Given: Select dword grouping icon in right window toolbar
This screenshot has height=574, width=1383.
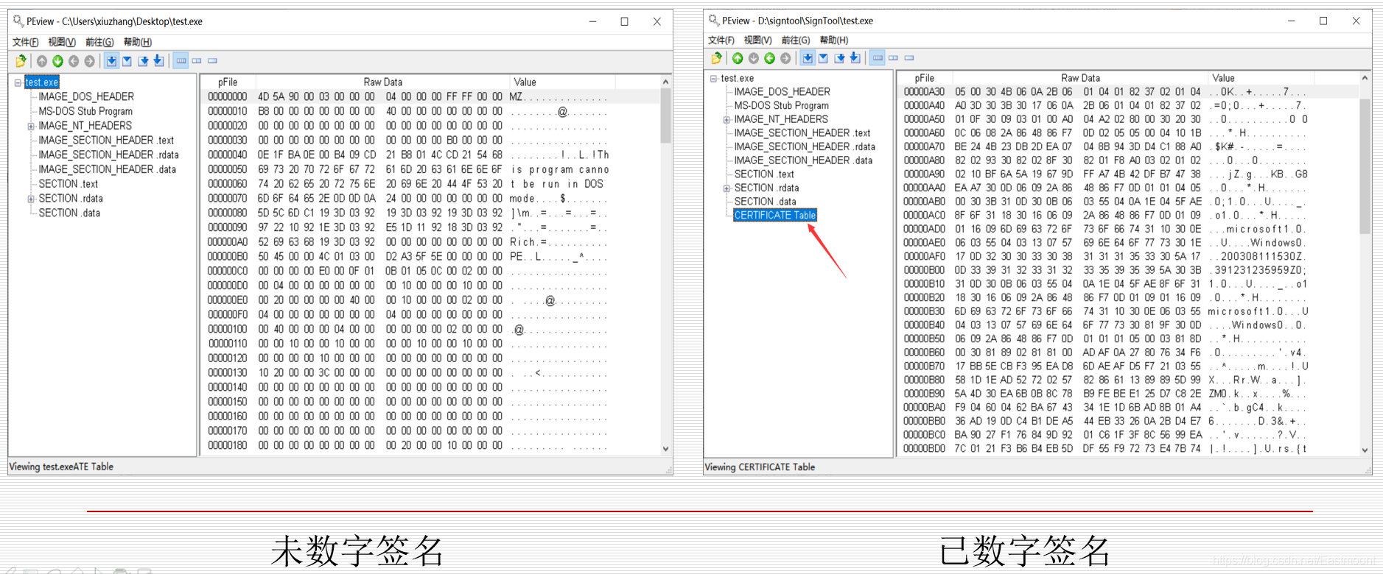Looking at the screenshot, I should [x=909, y=58].
